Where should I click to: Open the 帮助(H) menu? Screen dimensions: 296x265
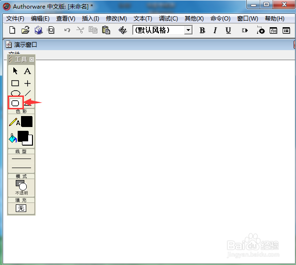[275, 19]
